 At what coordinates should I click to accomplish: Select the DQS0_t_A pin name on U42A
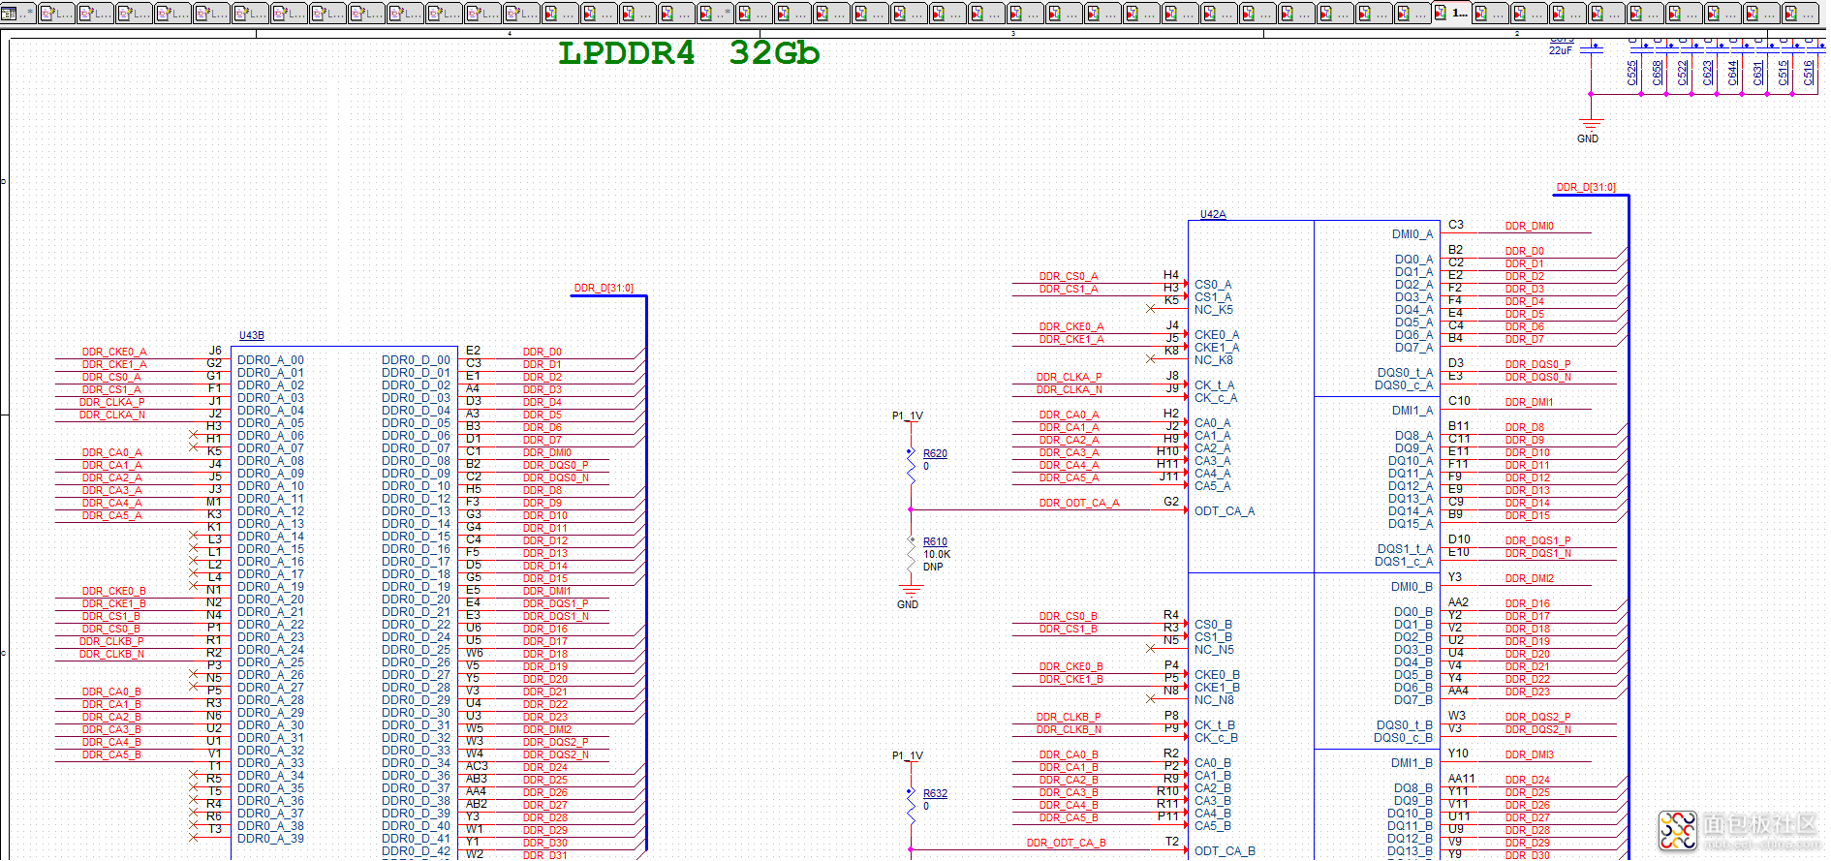(x=1406, y=373)
